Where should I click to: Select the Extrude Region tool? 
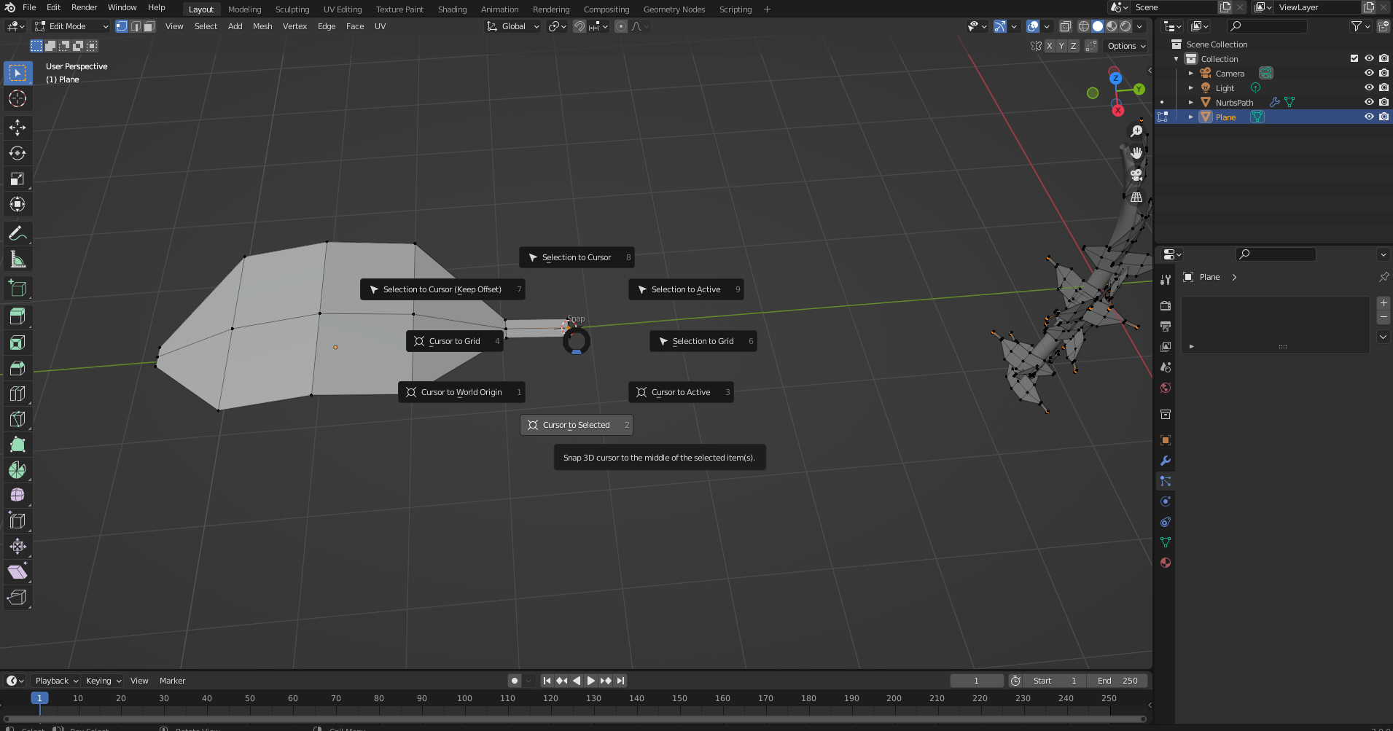tap(17, 316)
